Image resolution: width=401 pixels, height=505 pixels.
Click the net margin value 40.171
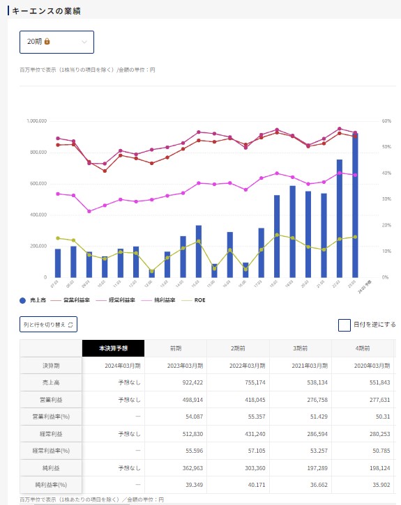click(257, 485)
